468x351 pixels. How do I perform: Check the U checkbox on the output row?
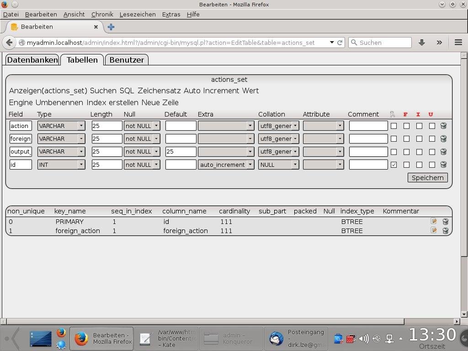(431, 151)
